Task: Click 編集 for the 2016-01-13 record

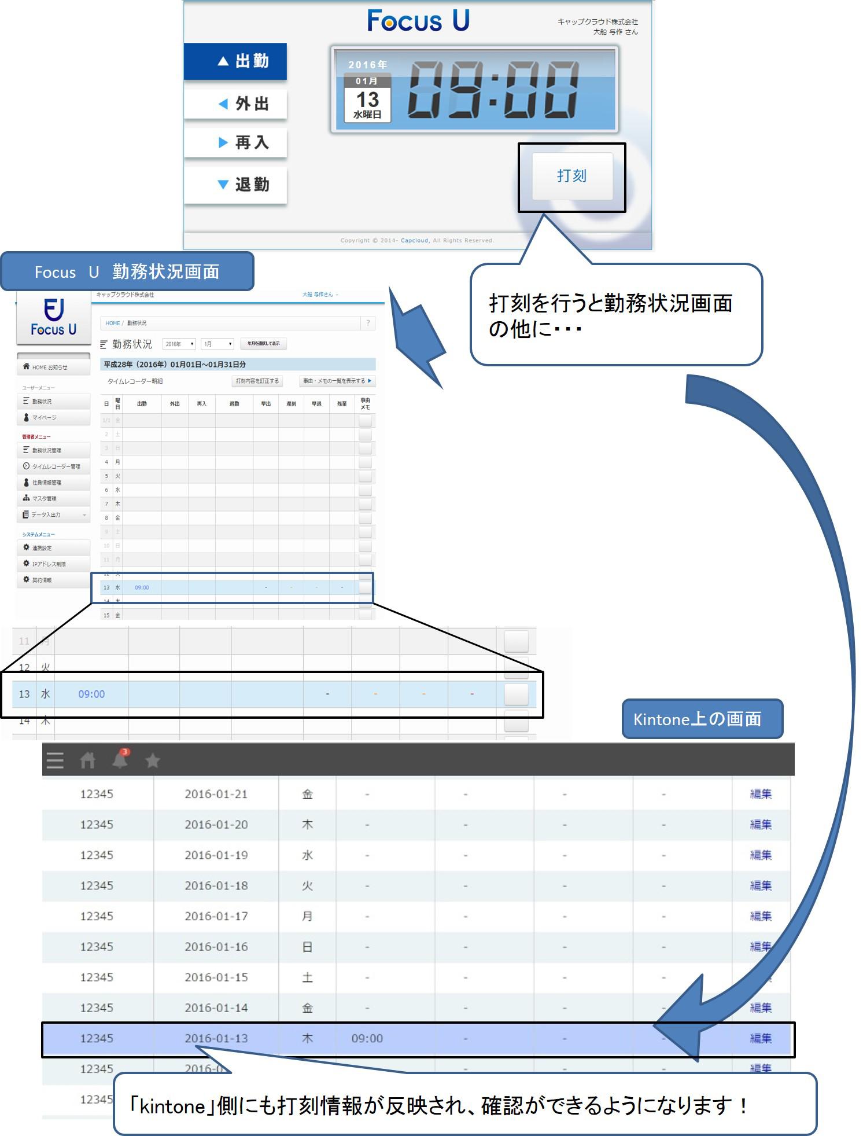Action: click(761, 1038)
